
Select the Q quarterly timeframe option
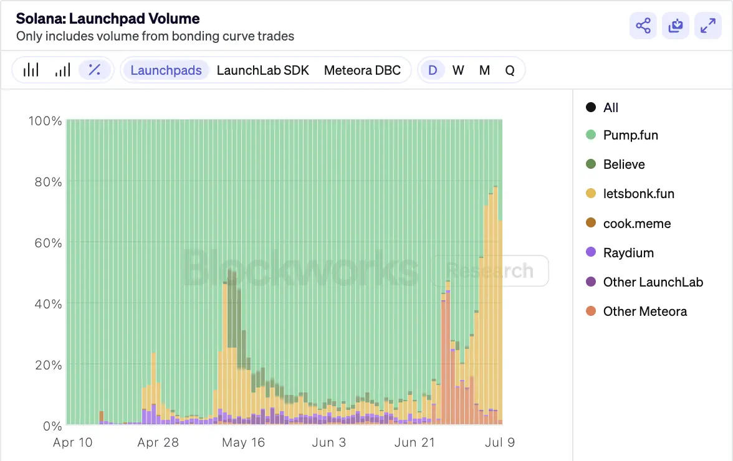(x=510, y=70)
